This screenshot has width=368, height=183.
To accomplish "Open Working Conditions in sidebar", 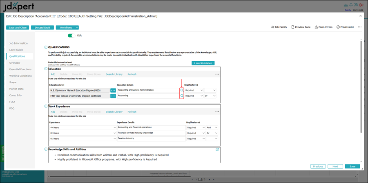I will (x=20, y=76).
